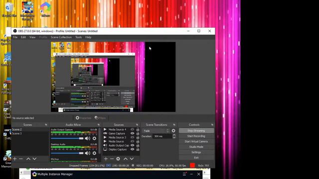Open source properties gear in Sources toolbar
The height and width of the screenshot is (179, 319).
click(x=118, y=159)
